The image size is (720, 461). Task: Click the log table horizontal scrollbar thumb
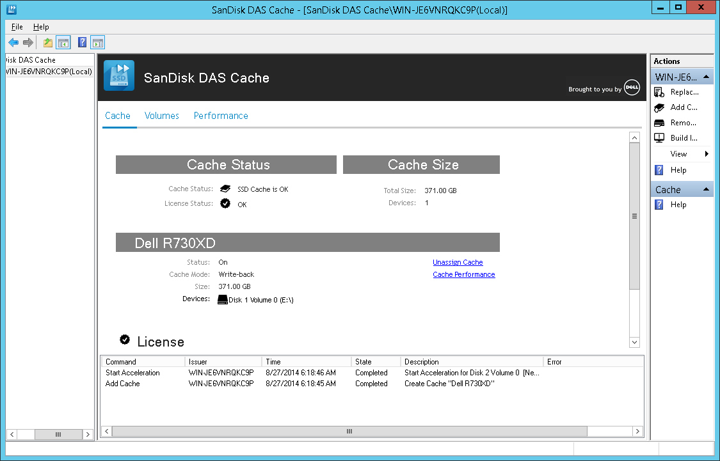pyautogui.click(x=349, y=431)
